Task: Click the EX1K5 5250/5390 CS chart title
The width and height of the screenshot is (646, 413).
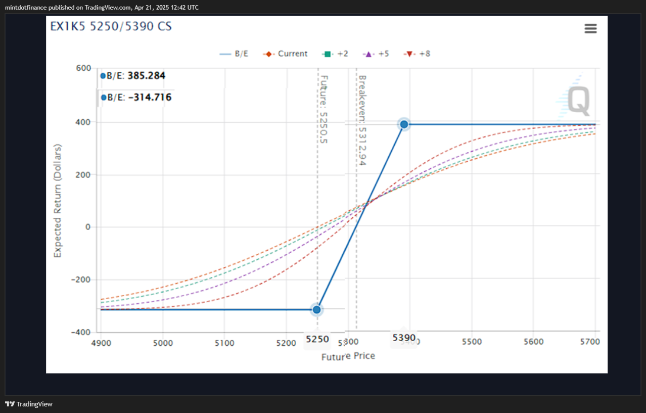Action: coord(111,26)
